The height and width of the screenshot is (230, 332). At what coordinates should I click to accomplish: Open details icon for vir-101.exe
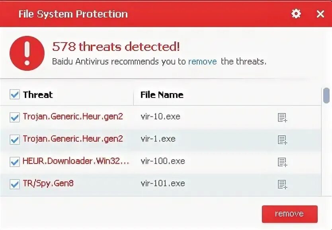click(282, 184)
